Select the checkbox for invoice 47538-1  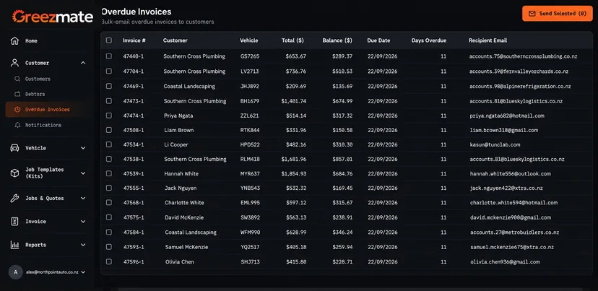tap(109, 159)
